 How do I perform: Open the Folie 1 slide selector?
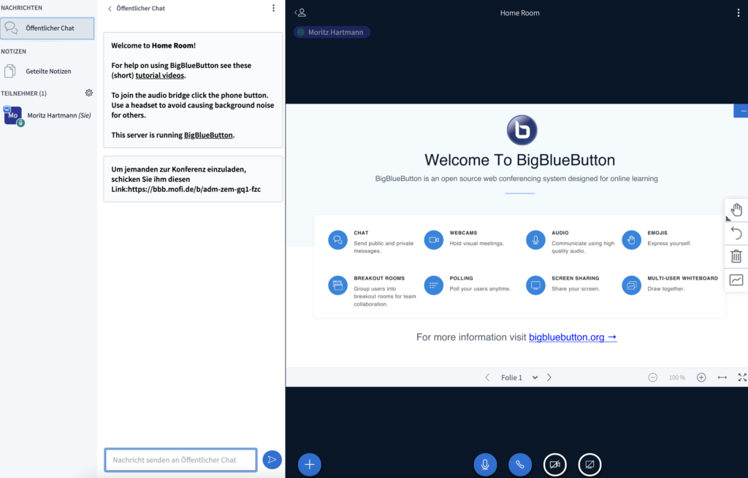519,377
